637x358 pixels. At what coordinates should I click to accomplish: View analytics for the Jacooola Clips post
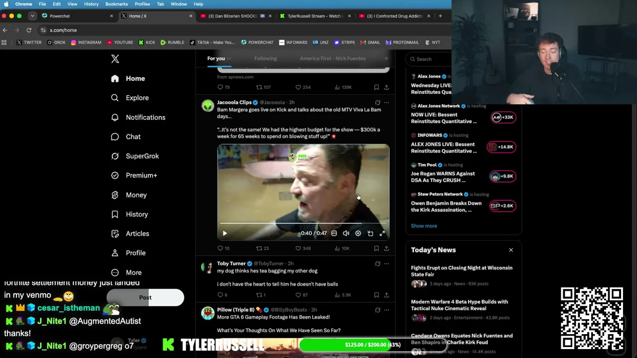[x=341, y=248]
